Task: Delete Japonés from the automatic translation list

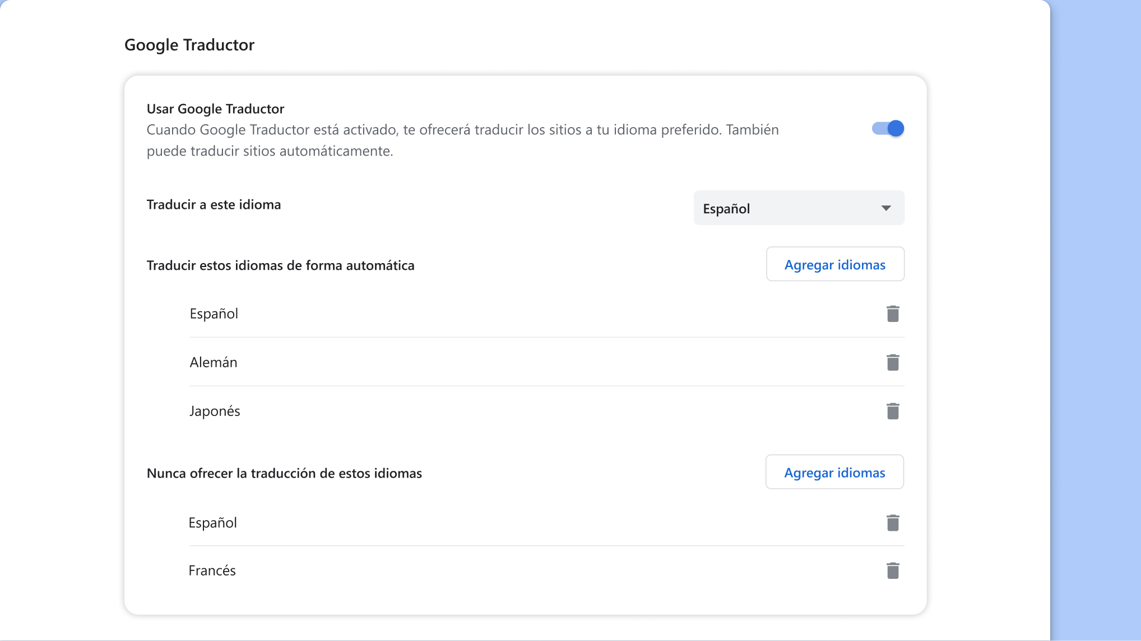Action: click(893, 410)
